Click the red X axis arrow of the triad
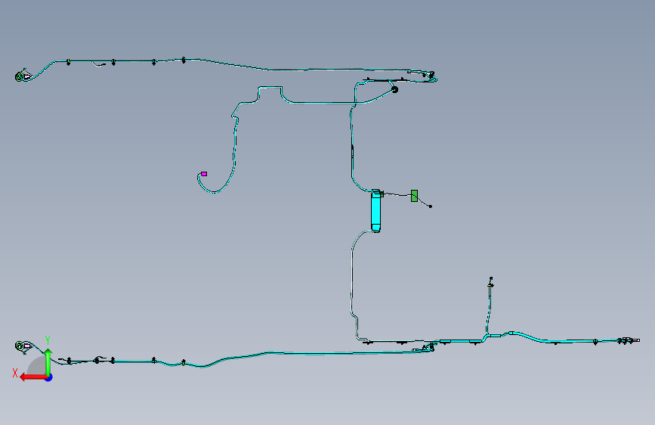Image resolution: width=655 pixels, height=425 pixels. coord(33,377)
